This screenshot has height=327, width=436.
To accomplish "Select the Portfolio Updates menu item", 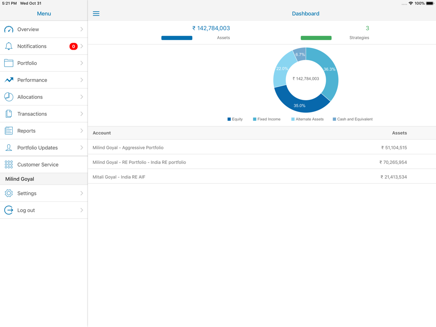I will (44, 148).
